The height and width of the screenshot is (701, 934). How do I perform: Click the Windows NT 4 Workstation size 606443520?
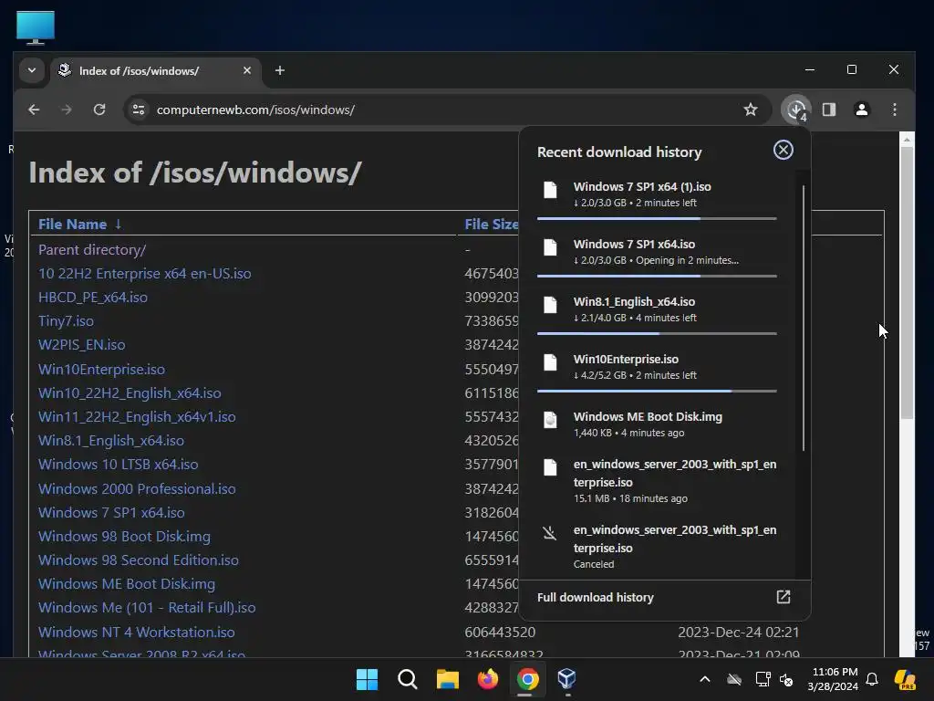(500, 633)
